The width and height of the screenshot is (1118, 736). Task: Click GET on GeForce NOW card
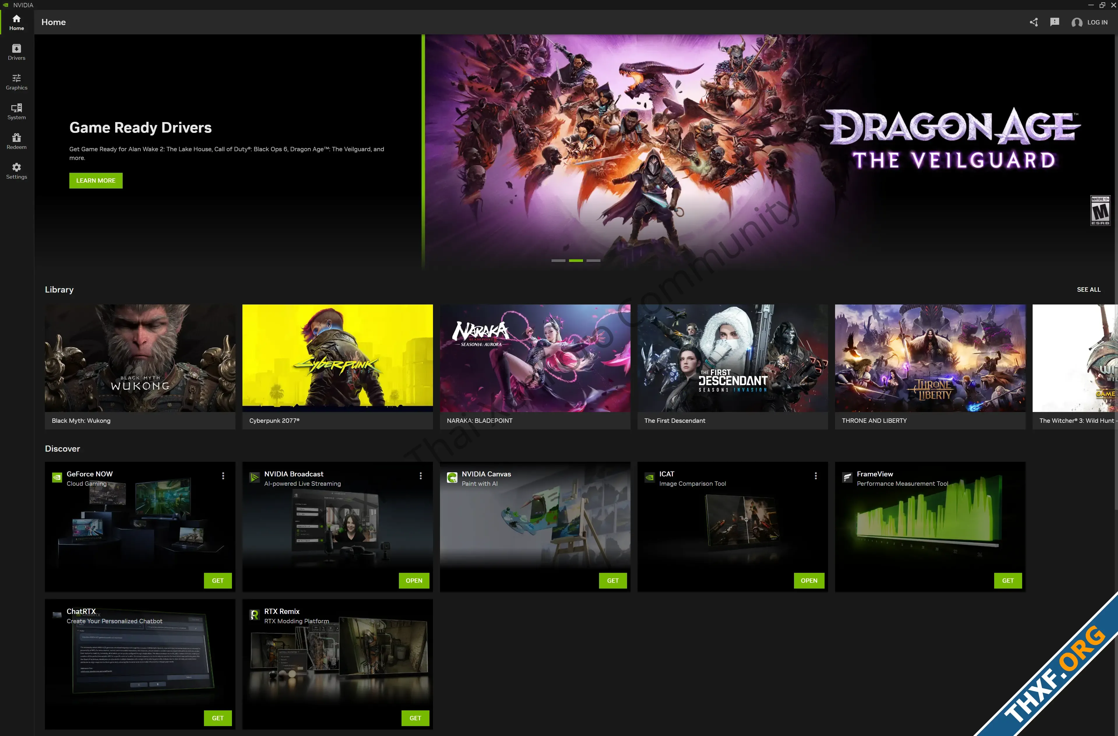[218, 580]
